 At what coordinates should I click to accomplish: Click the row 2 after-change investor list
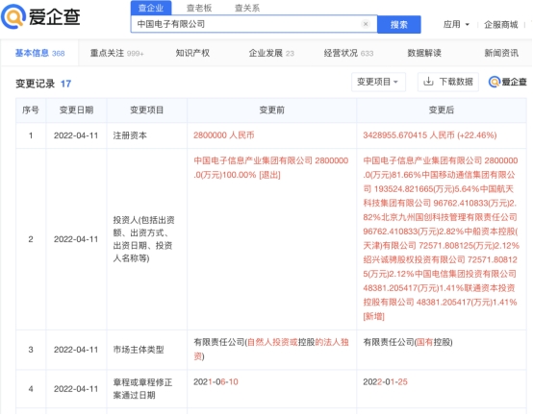coord(441,238)
